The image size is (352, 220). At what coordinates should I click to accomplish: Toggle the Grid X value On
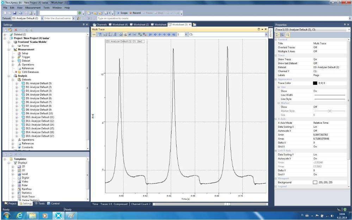(315, 147)
